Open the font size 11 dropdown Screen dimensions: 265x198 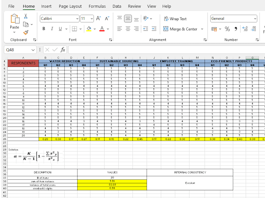[x=92, y=19]
